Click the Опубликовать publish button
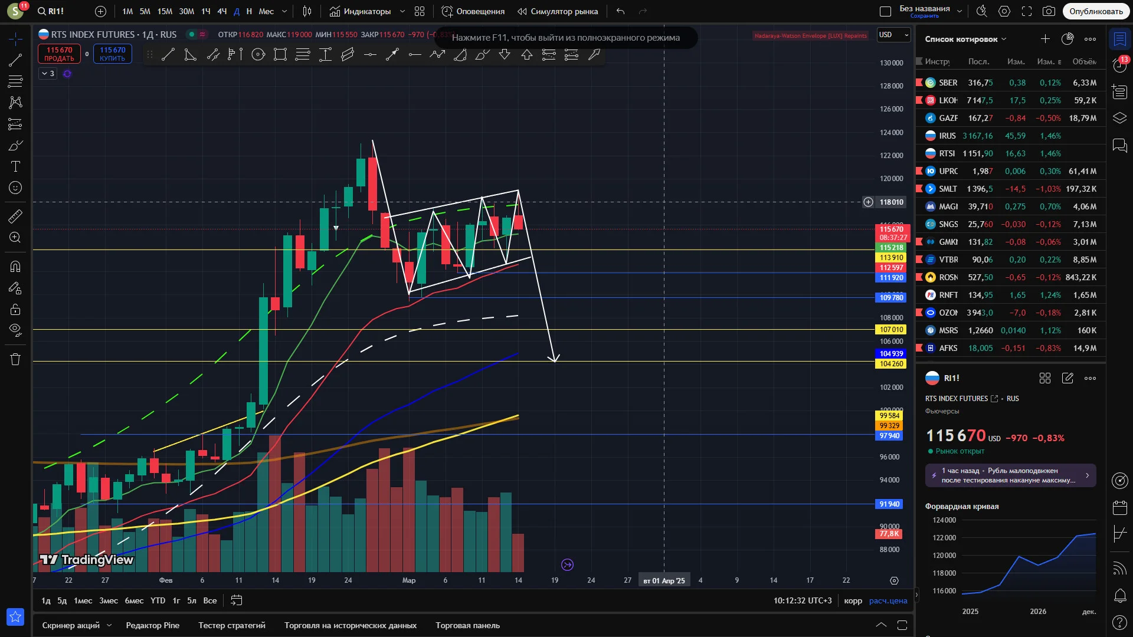1133x637 pixels. [x=1096, y=11]
